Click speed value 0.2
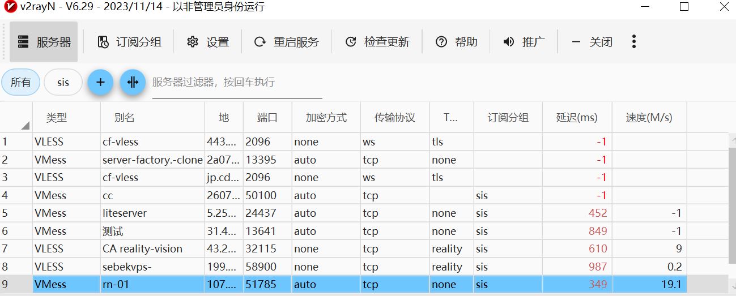 [x=674, y=267]
